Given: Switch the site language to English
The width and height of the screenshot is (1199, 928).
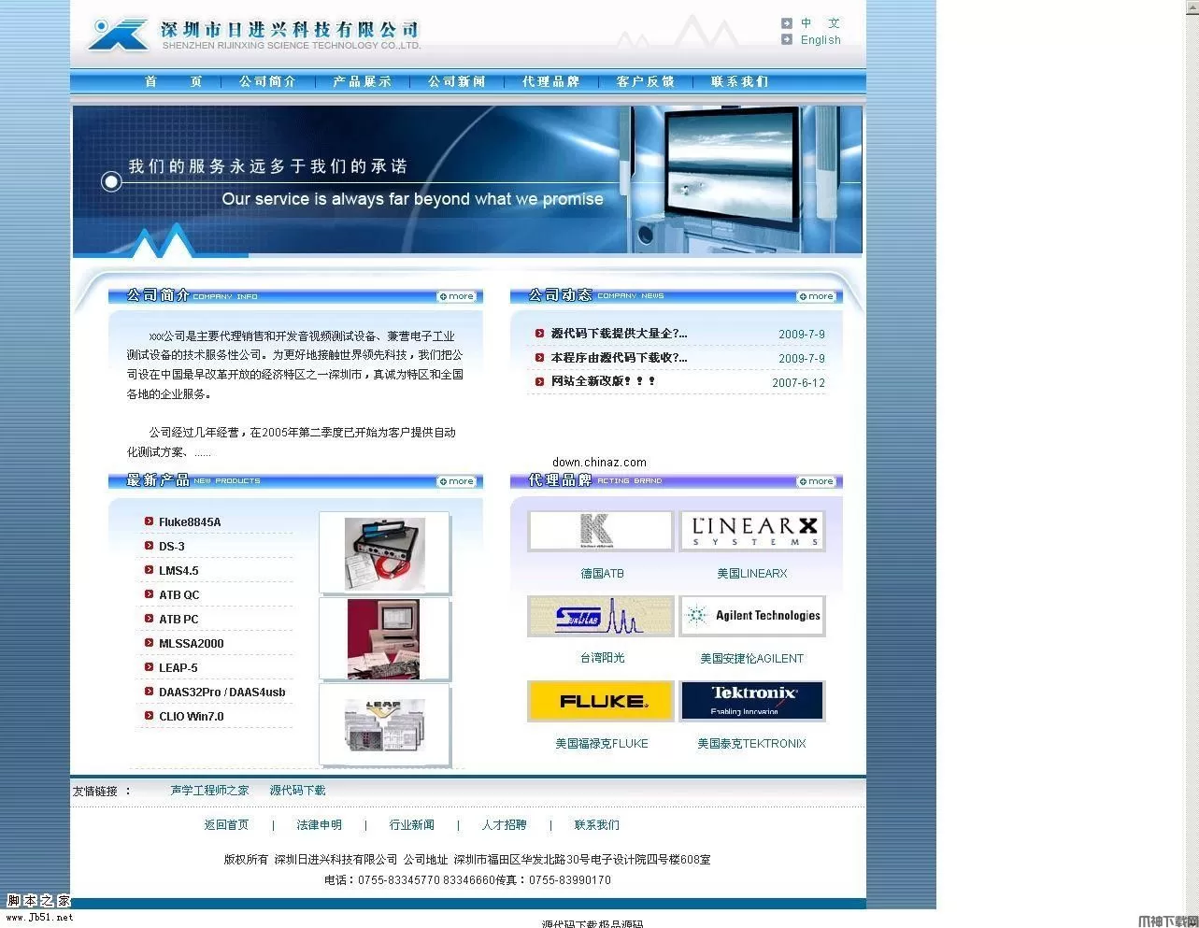Looking at the screenshot, I should pos(820,39).
